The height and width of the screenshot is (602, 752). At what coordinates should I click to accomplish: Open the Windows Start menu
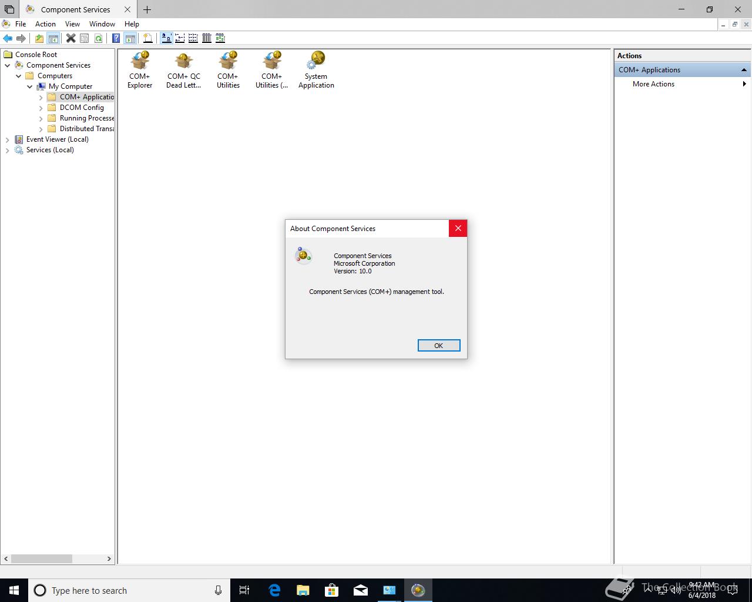pos(14,590)
